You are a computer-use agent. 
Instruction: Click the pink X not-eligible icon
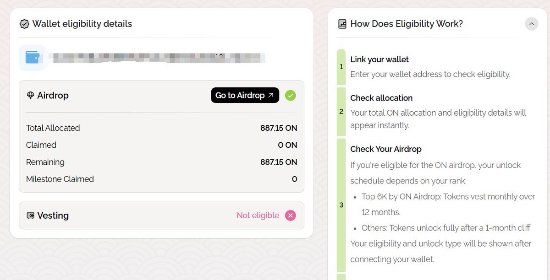[290, 215]
